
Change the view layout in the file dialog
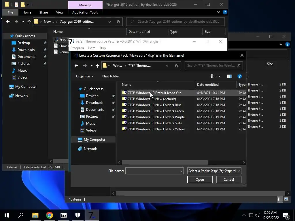click(x=213, y=76)
